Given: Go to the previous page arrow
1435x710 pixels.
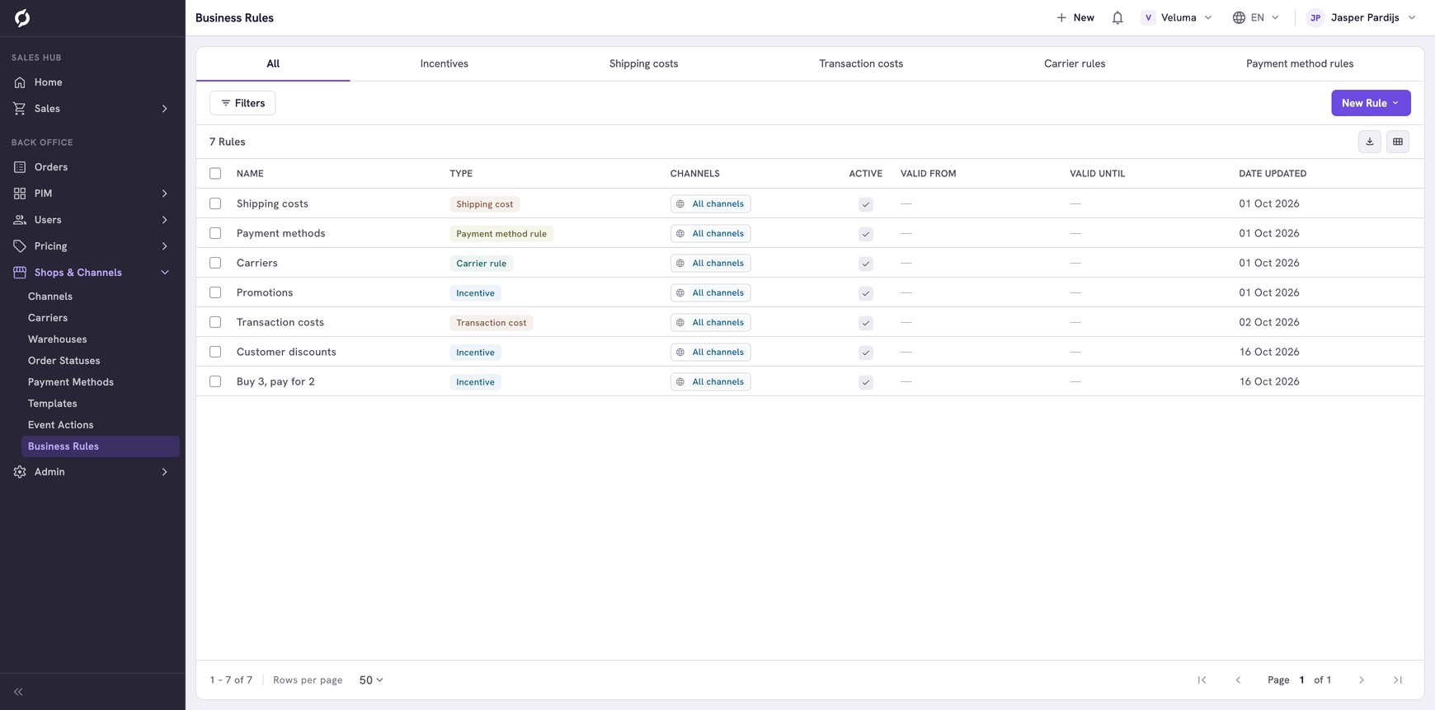Looking at the screenshot, I should pyautogui.click(x=1238, y=680).
